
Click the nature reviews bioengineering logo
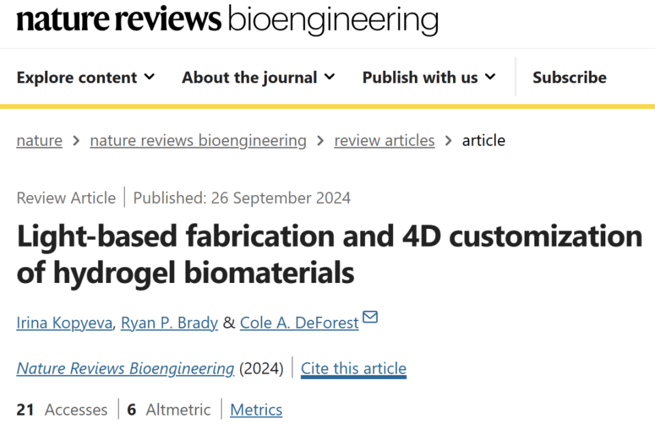tap(227, 20)
